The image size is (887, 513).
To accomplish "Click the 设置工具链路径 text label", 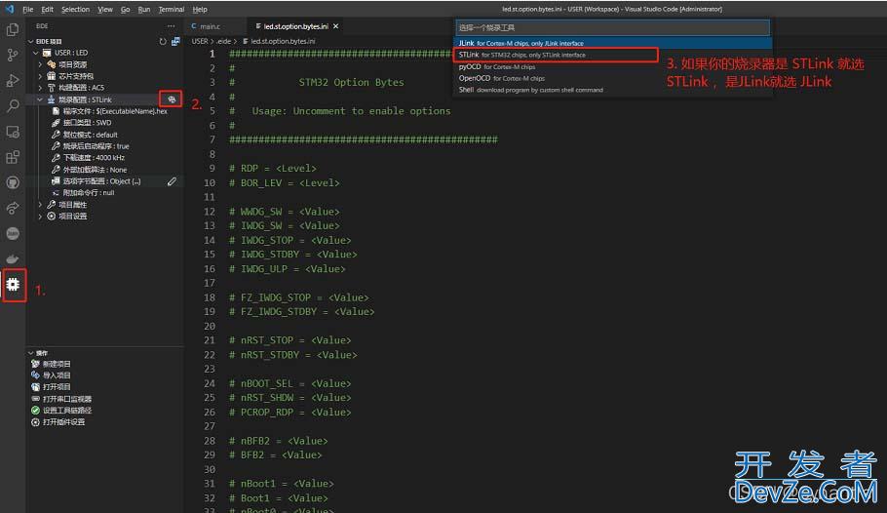I will coord(66,410).
